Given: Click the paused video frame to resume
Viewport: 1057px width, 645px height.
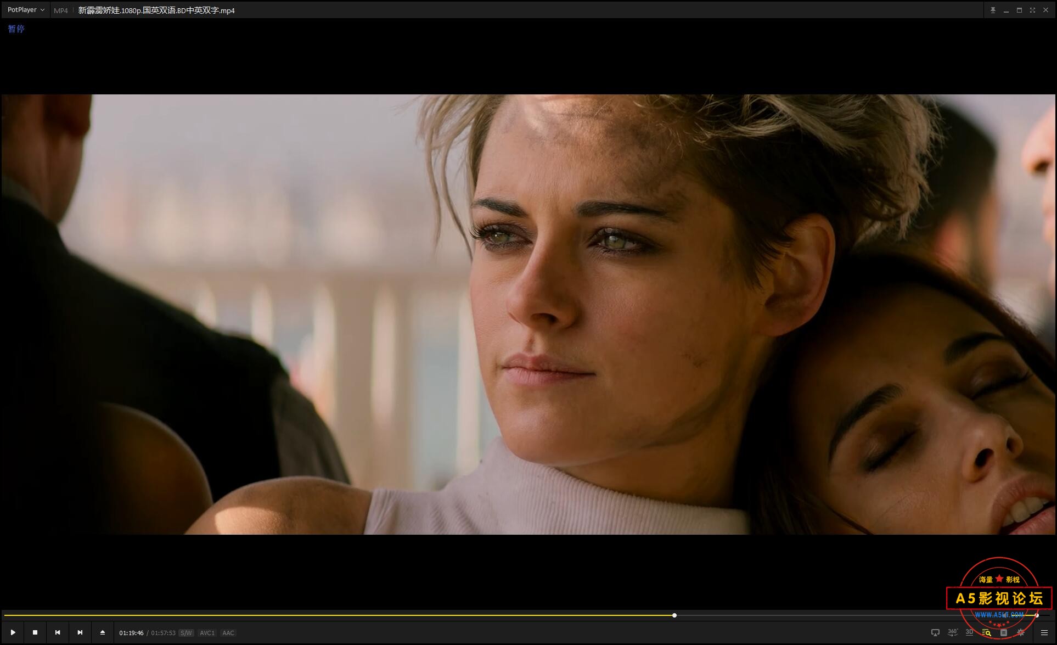Looking at the screenshot, I should pos(528,314).
